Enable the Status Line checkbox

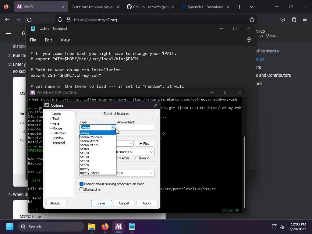coord(90,190)
